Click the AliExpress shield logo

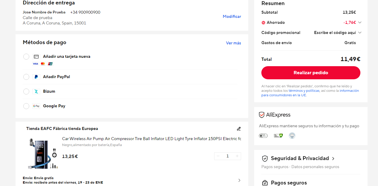pos(262,115)
